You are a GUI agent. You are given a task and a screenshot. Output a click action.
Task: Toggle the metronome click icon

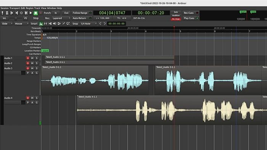(7, 13)
